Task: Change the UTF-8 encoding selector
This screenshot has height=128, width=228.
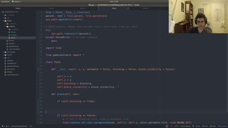Action: 176,126
